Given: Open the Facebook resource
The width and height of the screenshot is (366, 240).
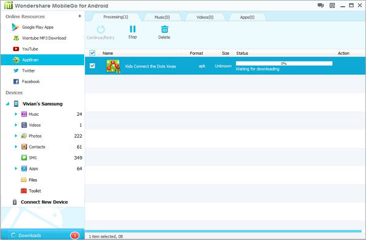Looking at the screenshot, I should coord(31,82).
